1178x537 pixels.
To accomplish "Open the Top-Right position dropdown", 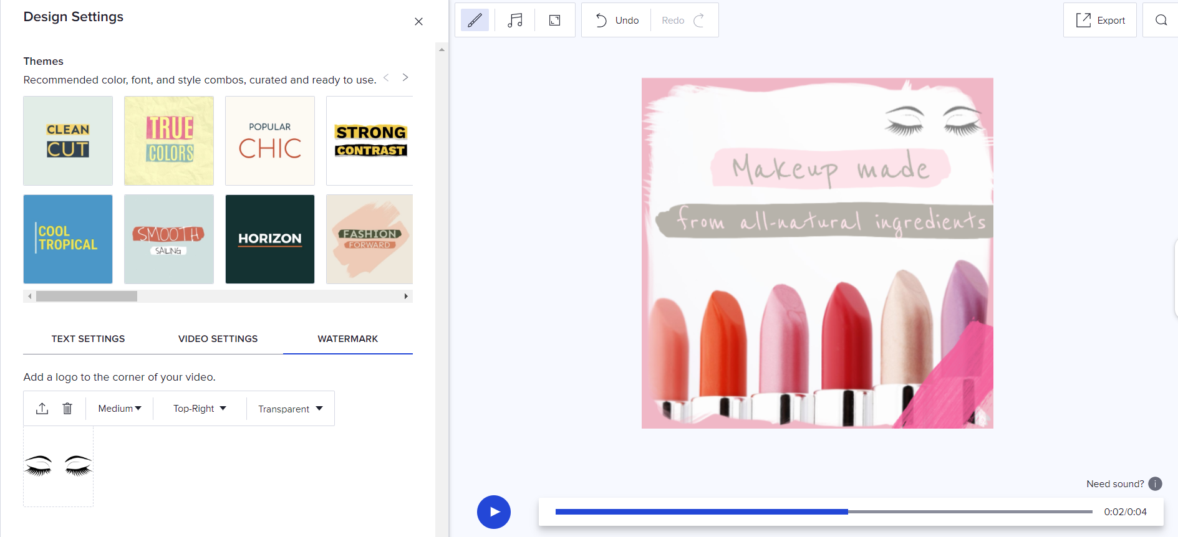I will (200, 409).
